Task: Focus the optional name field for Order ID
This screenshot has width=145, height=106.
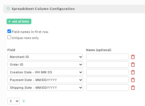Action: (107, 65)
